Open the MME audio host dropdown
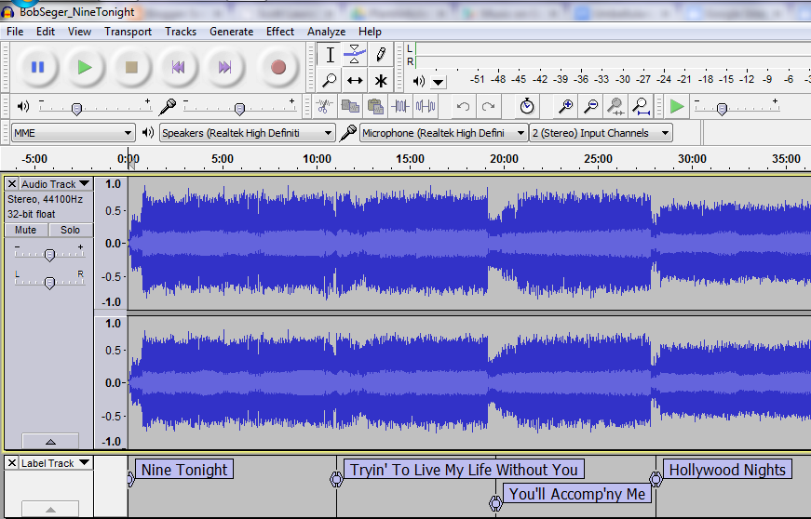The width and height of the screenshot is (811, 519). pyautogui.click(x=73, y=133)
